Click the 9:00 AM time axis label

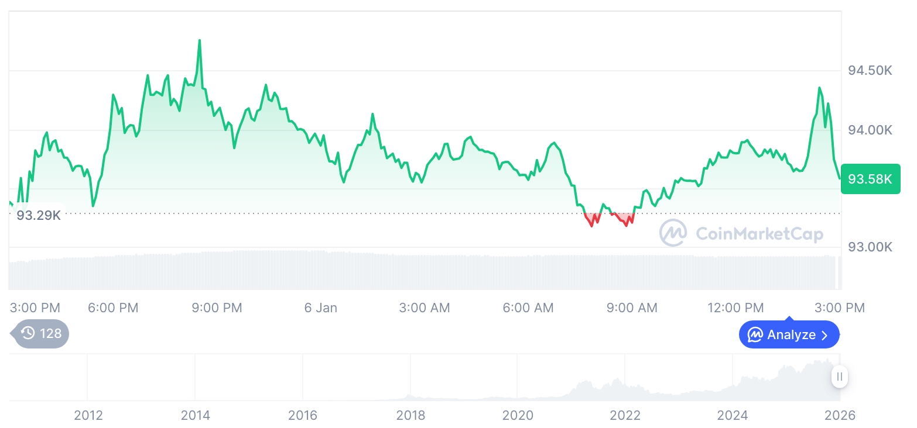(632, 308)
